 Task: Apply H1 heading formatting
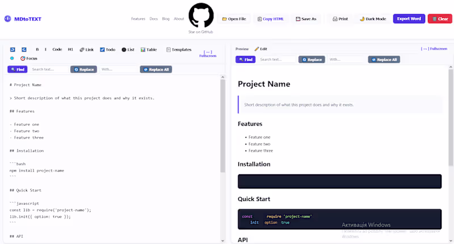pyautogui.click(x=70, y=49)
